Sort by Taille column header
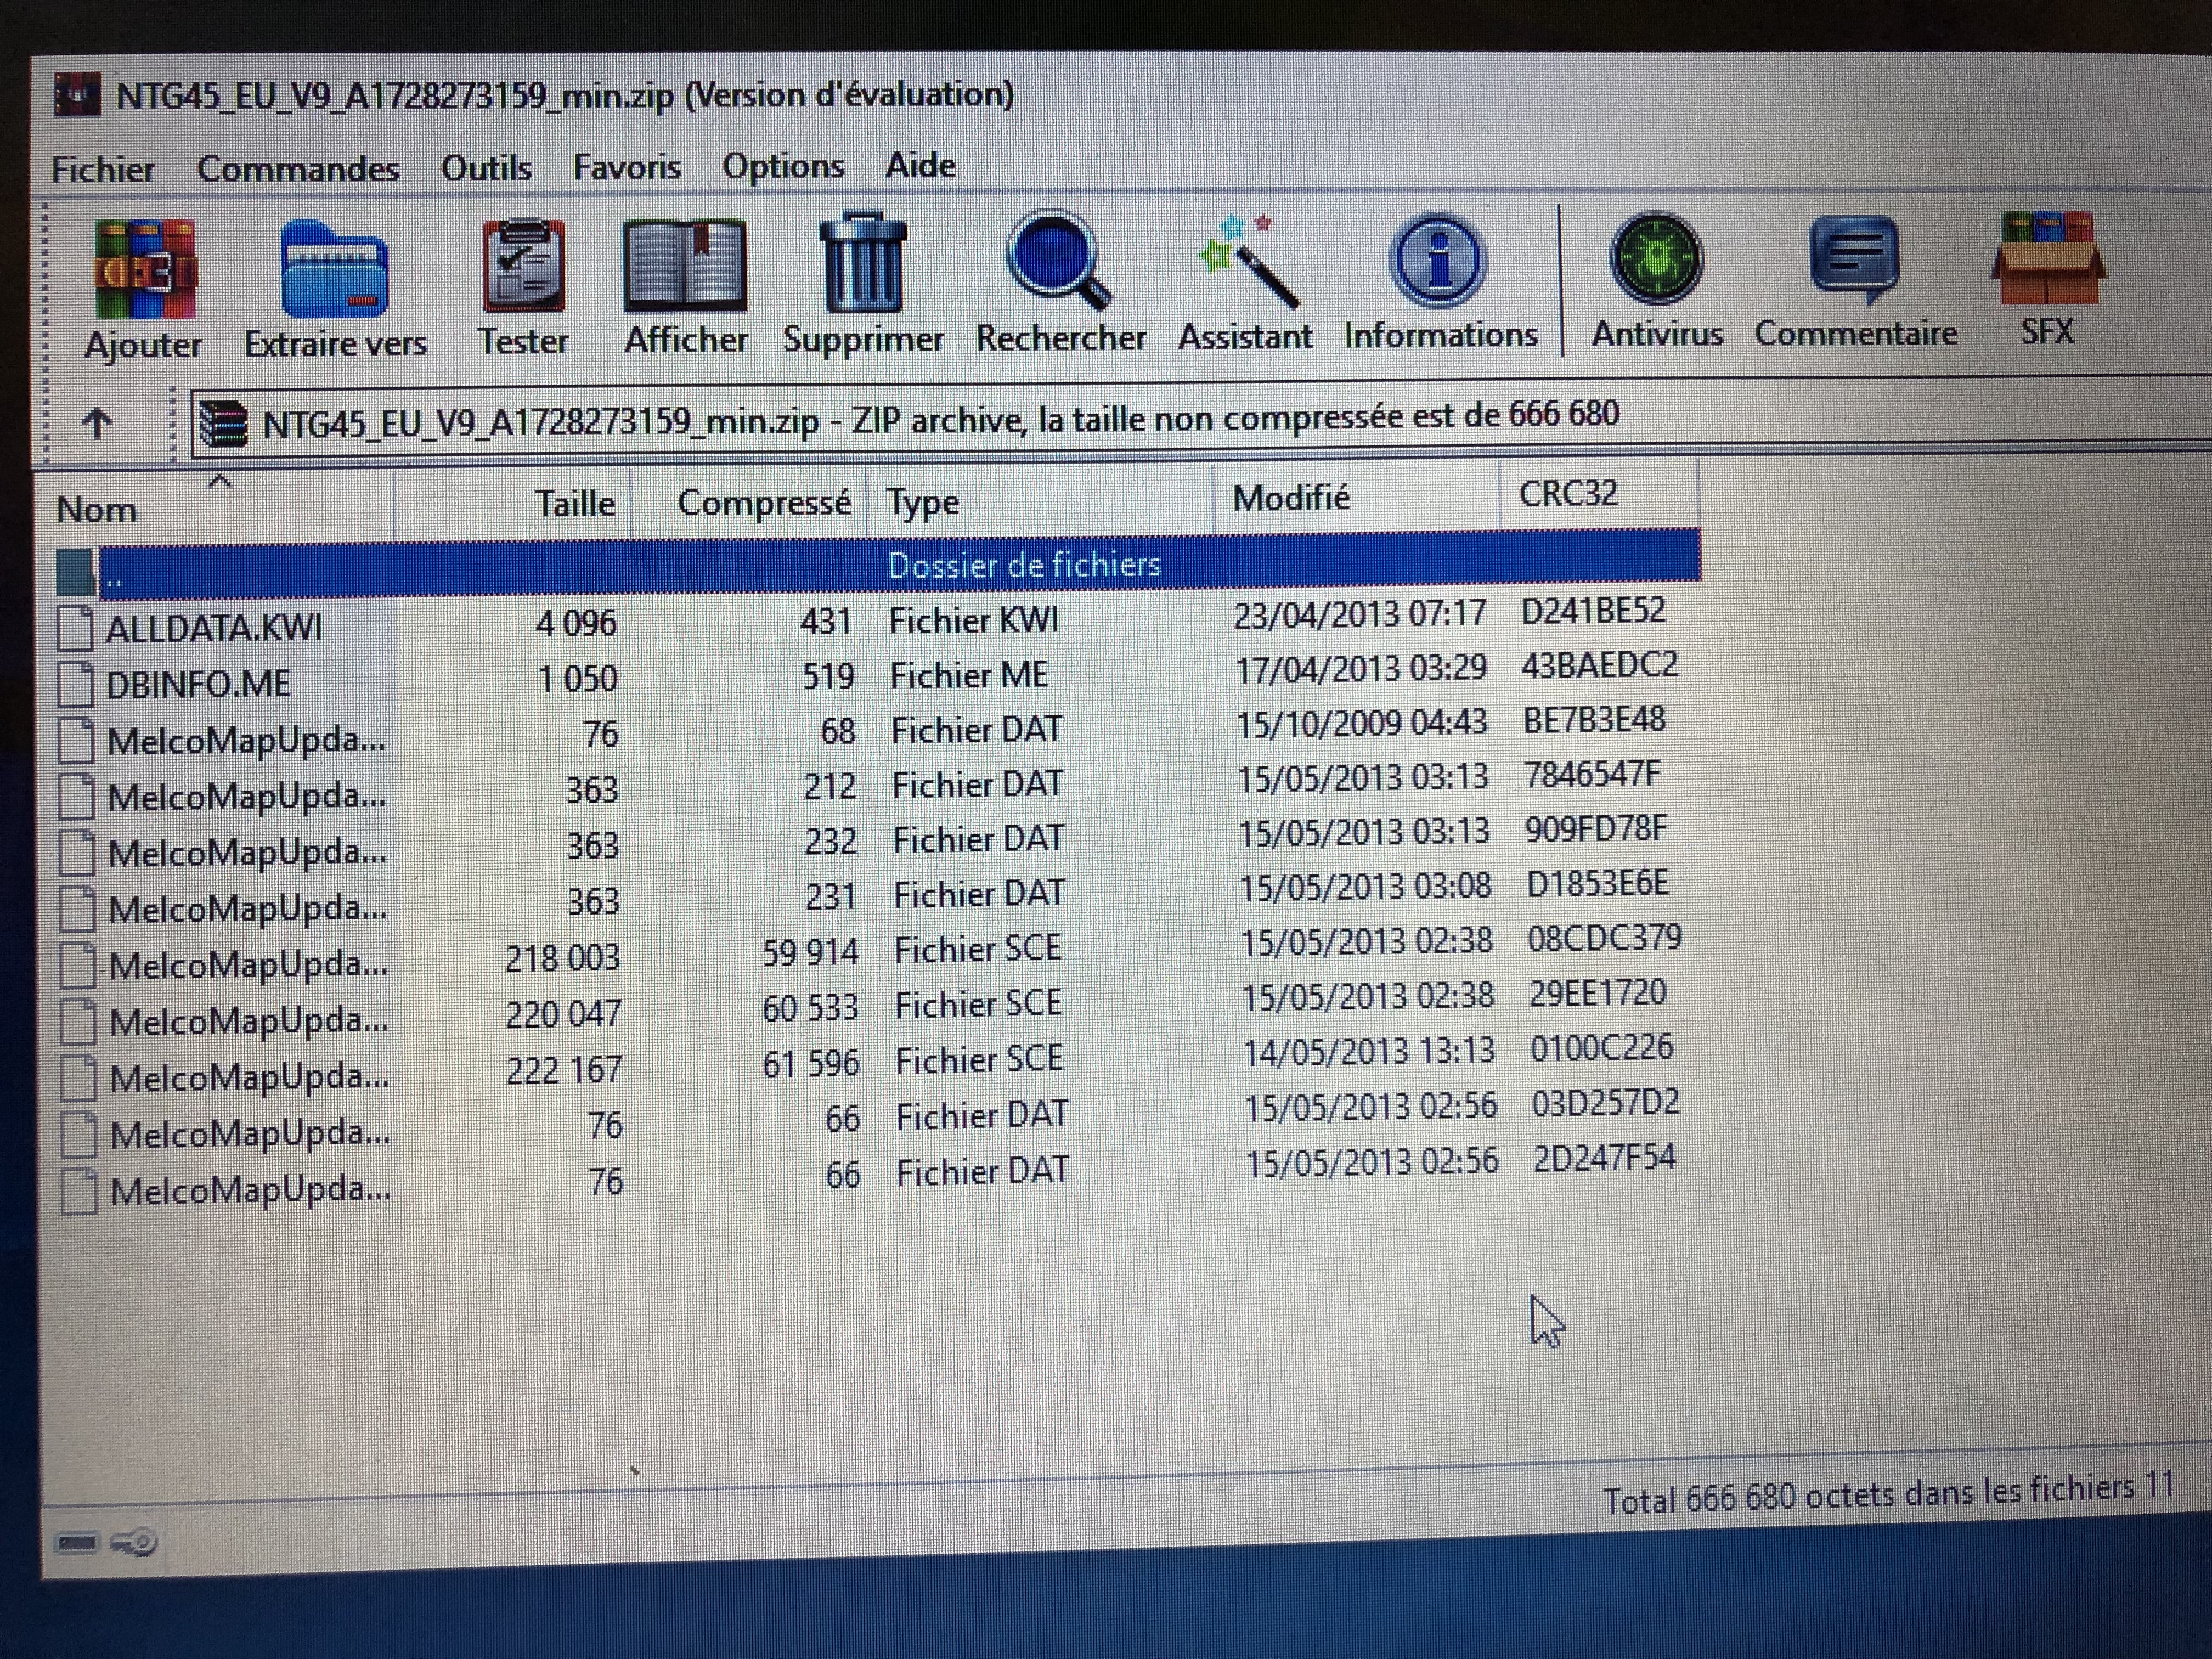This screenshot has height=1659, width=2212. tap(514, 503)
